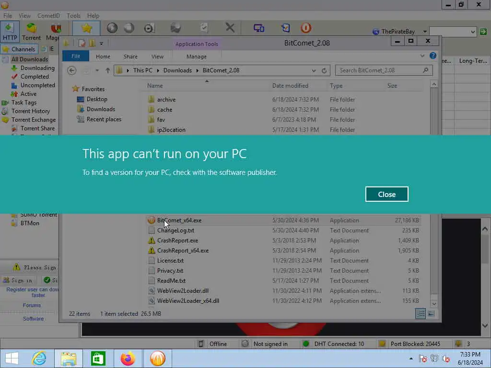Click the green go search arrow icon
Screen dimensions: 491x368
tap(483, 32)
